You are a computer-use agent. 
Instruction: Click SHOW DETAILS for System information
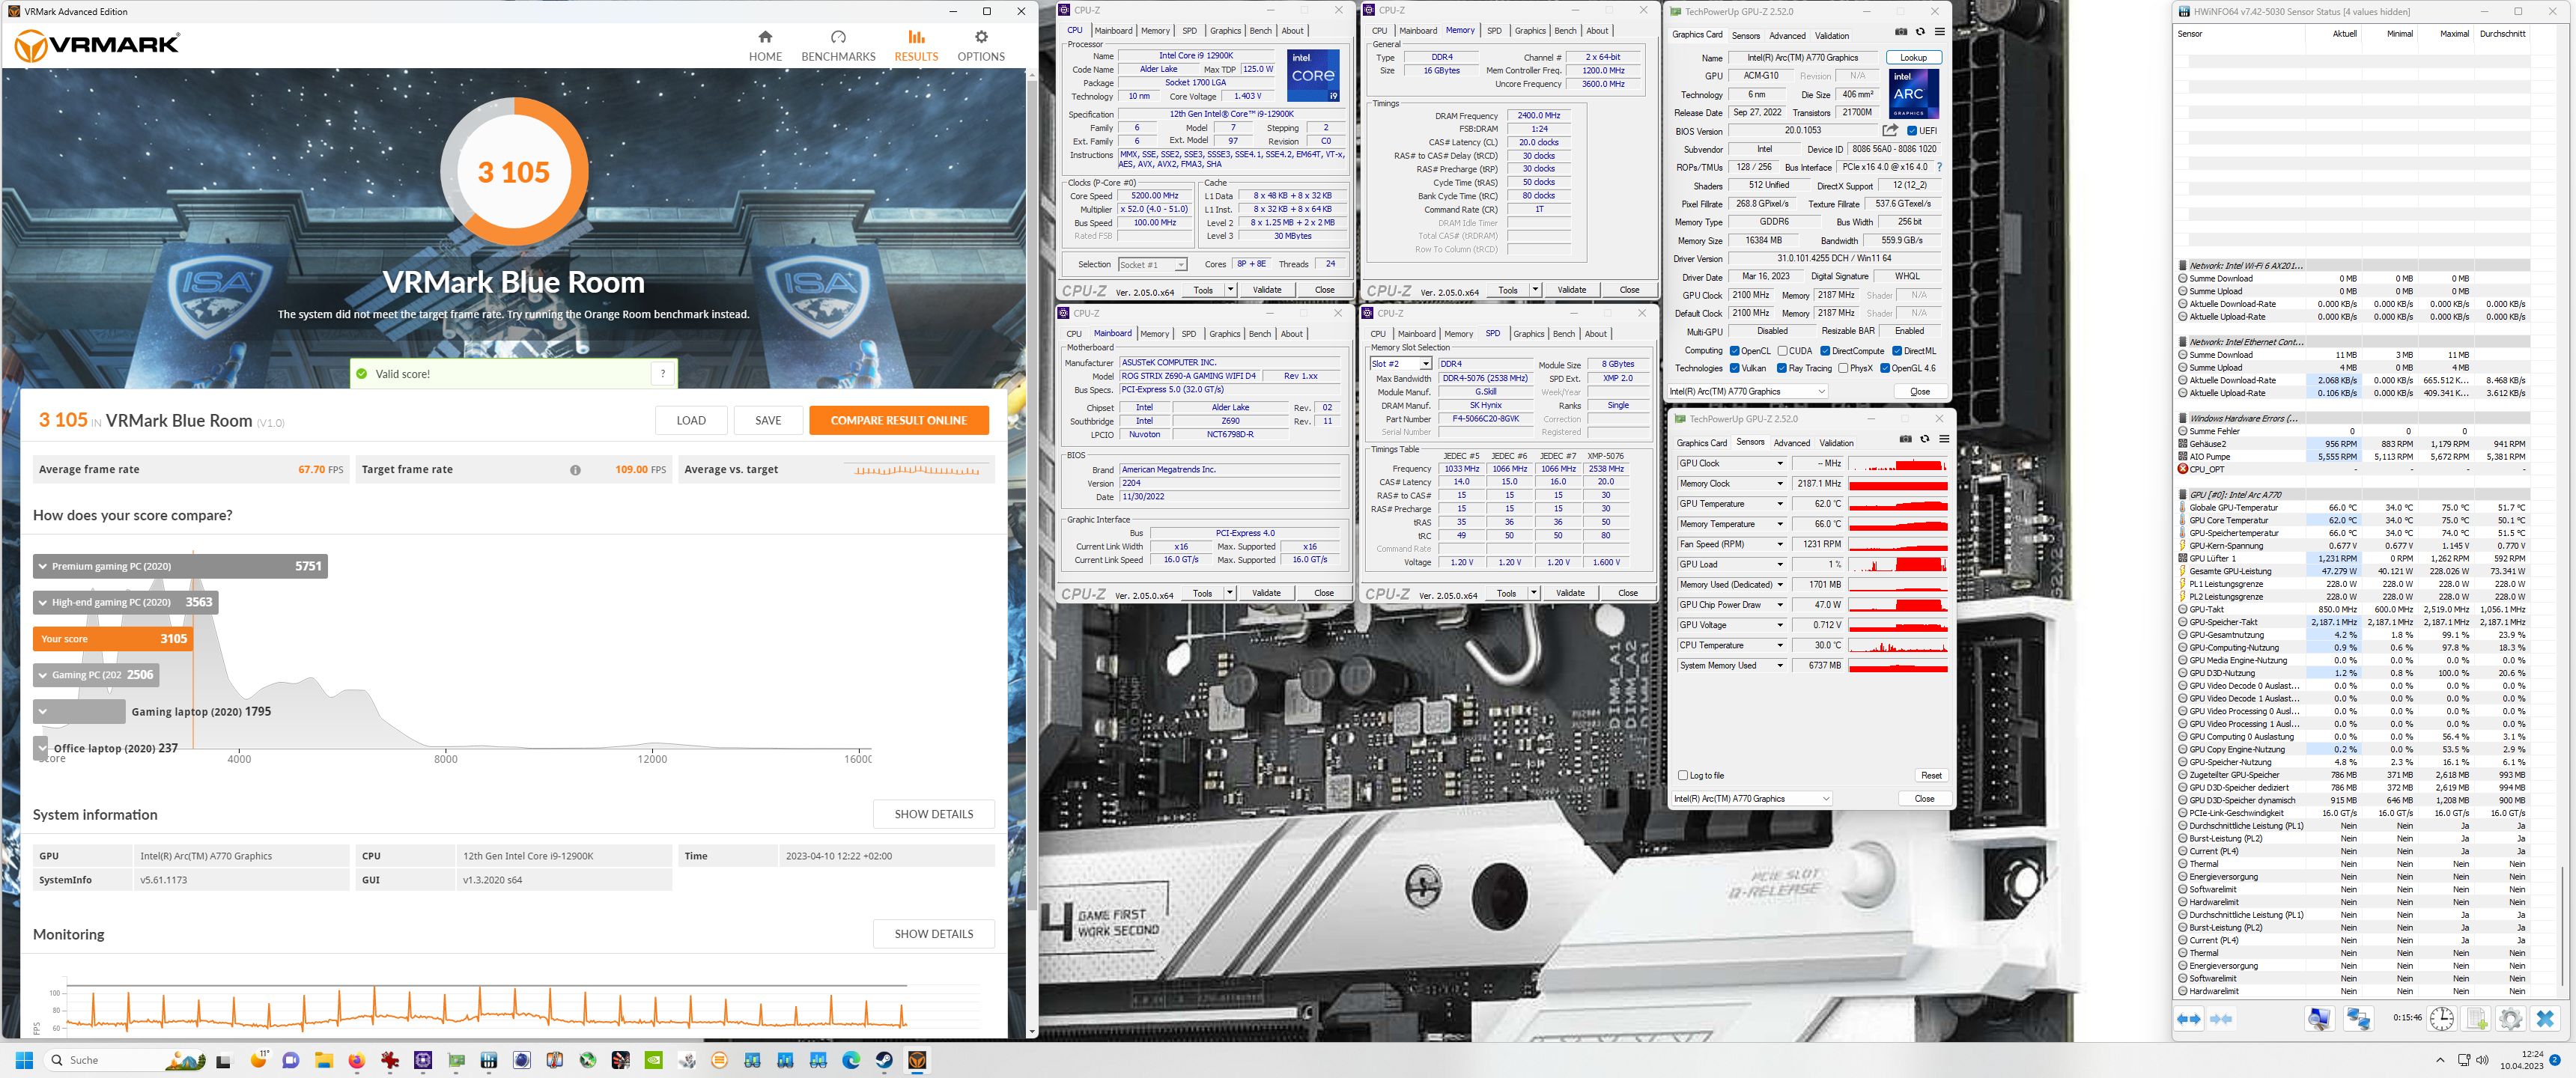(933, 814)
